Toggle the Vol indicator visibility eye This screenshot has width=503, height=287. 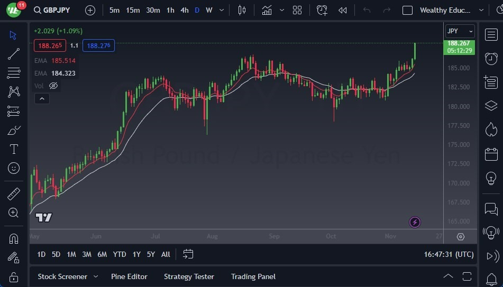click(53, 86)
